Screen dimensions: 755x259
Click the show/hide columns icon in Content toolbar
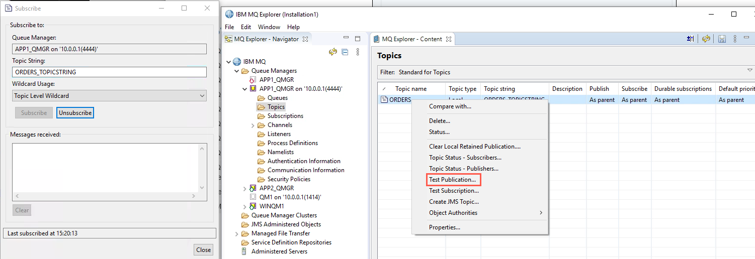coord(691,39)
